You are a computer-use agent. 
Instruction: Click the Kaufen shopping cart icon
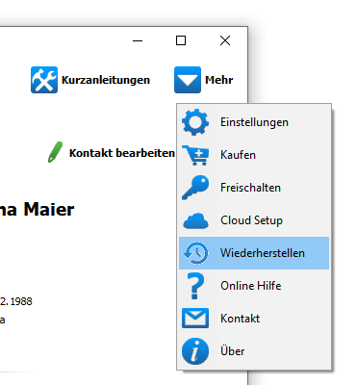195,155
